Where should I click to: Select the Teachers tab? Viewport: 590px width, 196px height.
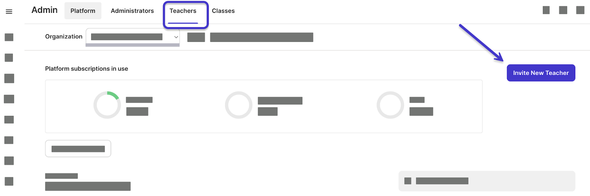pos(183,11)
